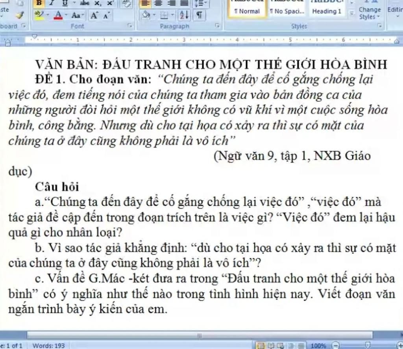Apply the Heading 1 style
Image resolution: width=403 pixels, height=349 pixels.
click(x=326, y=9)
